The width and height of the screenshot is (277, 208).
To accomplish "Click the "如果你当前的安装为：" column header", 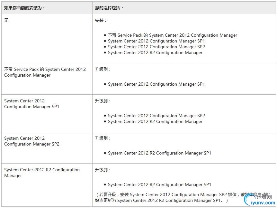I will [25, 8].
